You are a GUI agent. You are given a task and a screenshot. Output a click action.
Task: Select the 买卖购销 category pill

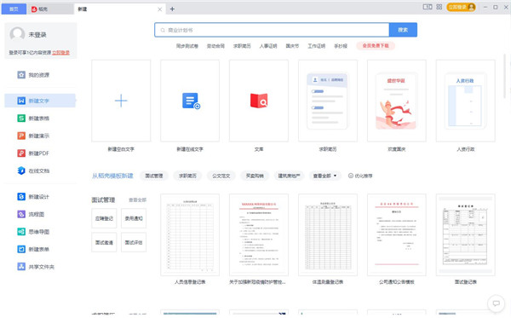click(255, 176)
